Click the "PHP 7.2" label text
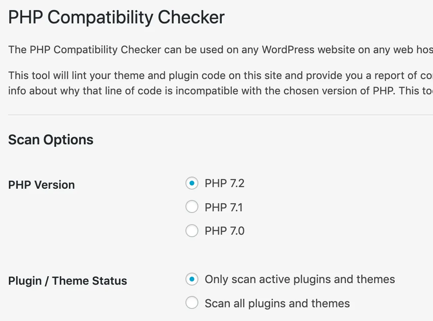The height and width of the screenshot is (321, 433). pos(225,183)
